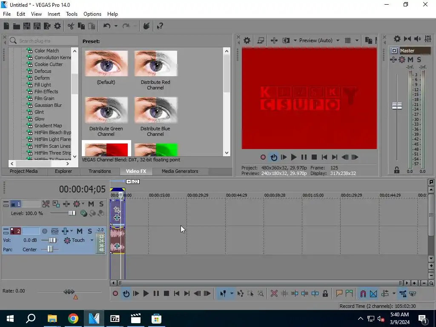Open track 1 FX dropdown arrow
The width and height of the screenshot is (436, 327).
pos(83,204)
